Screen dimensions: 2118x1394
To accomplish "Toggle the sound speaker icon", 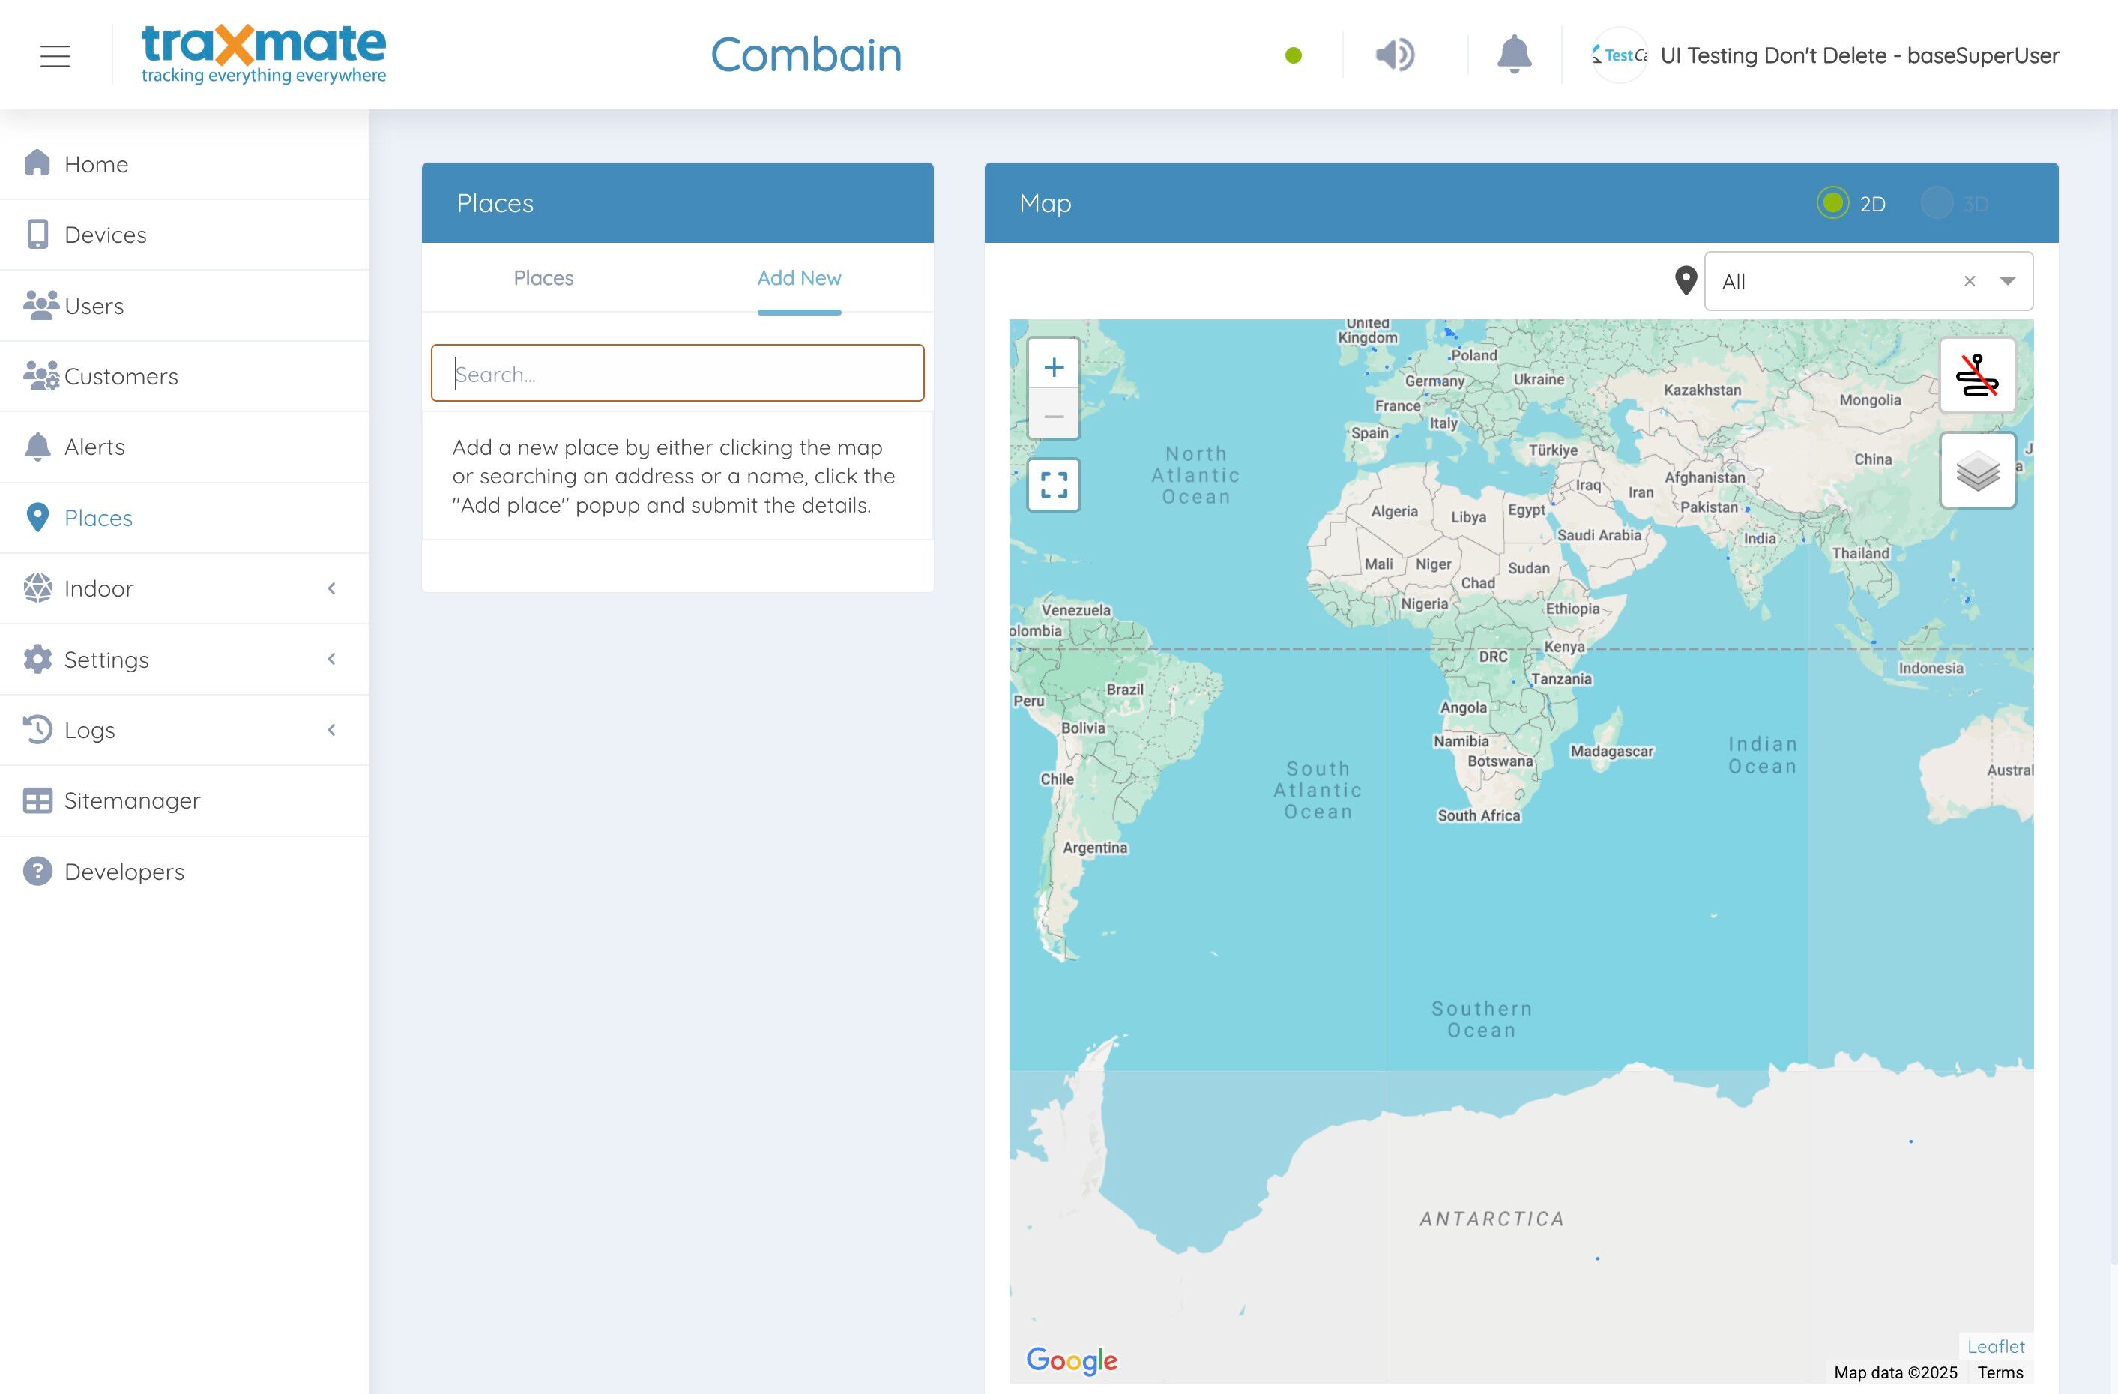I will pos(1395,55).
